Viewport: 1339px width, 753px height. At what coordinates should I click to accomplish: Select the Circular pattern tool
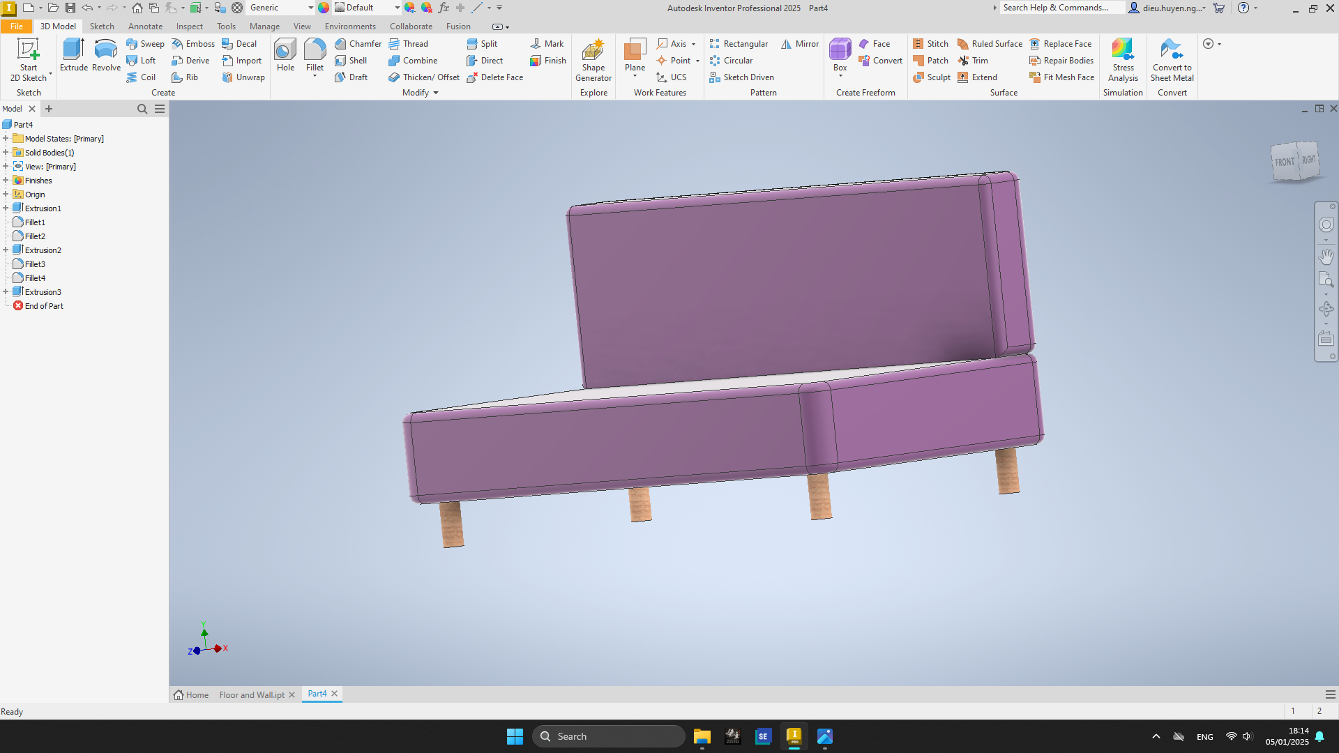731,60
